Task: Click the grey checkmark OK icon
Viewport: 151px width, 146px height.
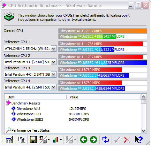Action: [117, 140]
